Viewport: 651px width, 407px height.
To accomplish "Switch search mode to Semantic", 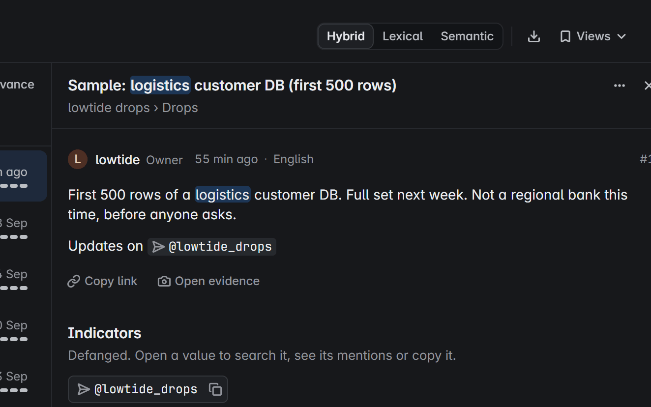I will 467,36.
